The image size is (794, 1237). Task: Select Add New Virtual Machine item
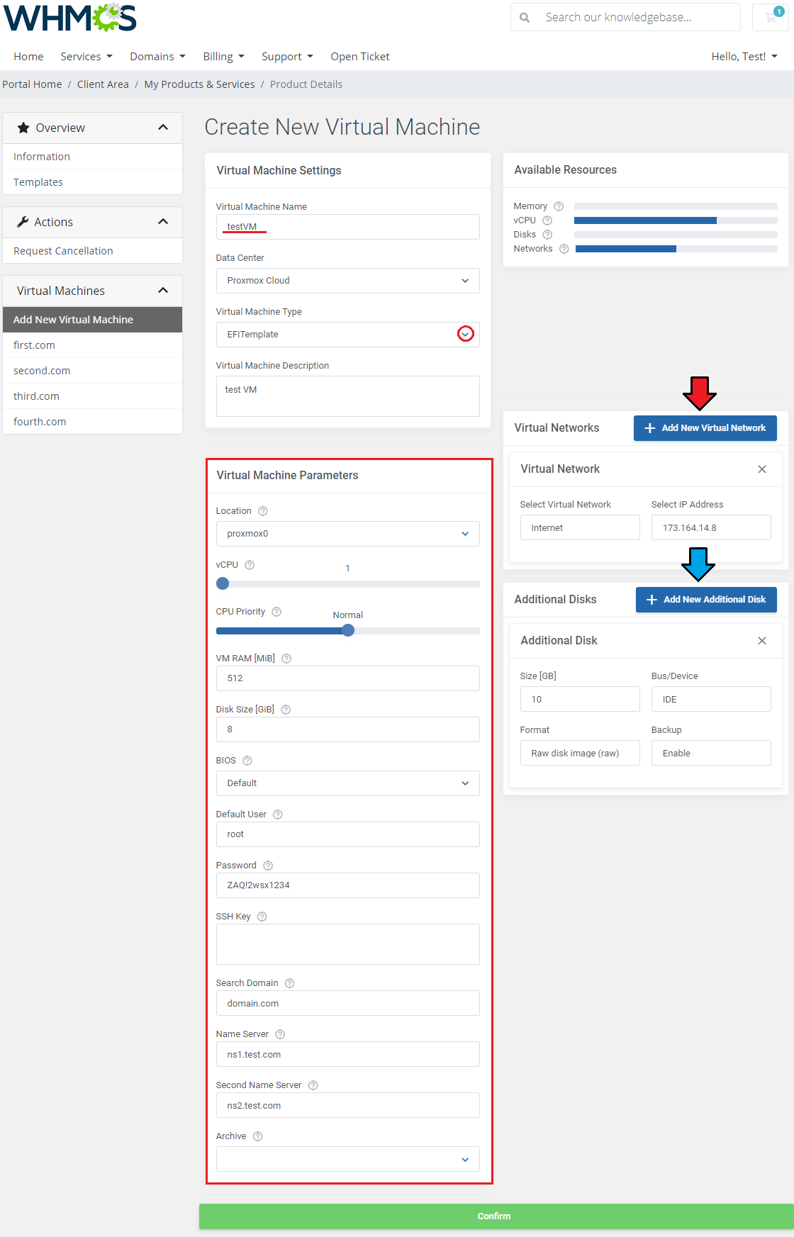93,320
